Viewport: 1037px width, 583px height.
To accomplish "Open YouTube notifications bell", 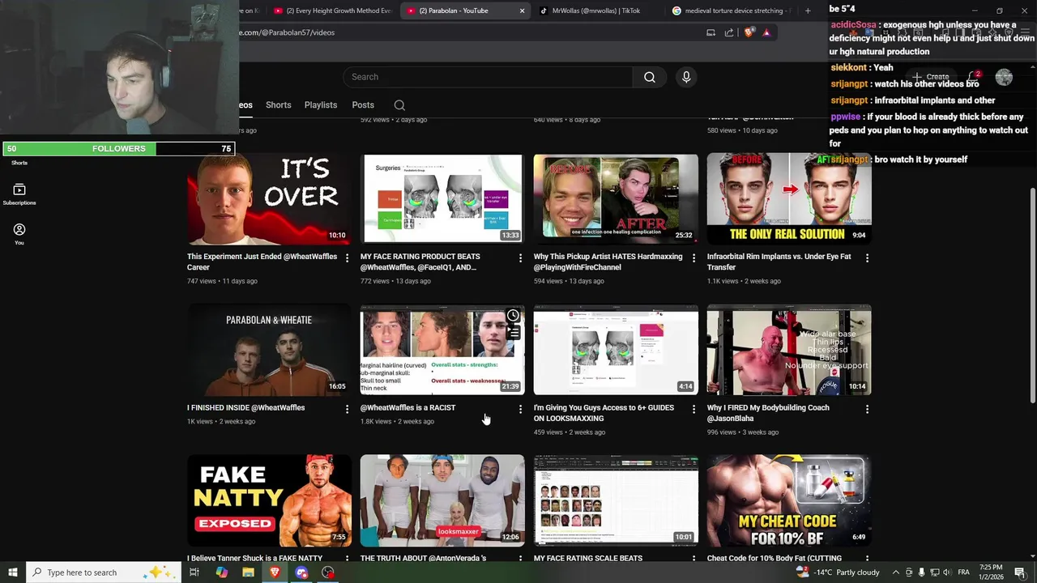I will pyautogui.click(x=975, y=77).
